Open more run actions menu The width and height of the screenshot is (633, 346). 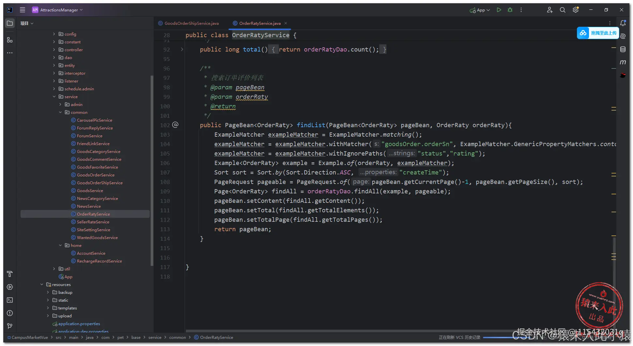[521, 10]
